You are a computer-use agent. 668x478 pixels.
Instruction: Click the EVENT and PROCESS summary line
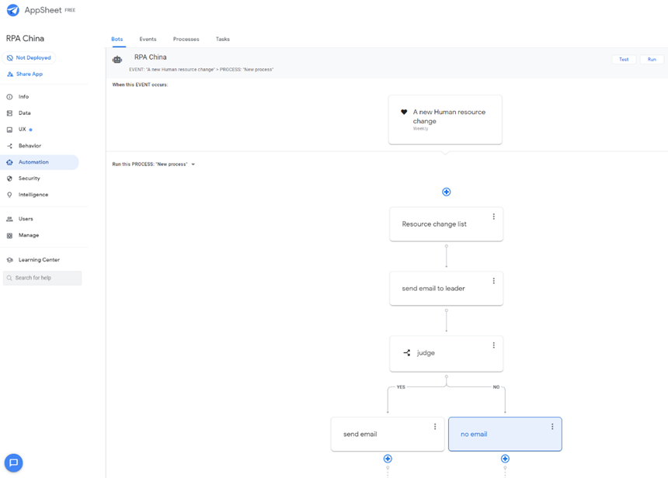(x=201, y=70)
